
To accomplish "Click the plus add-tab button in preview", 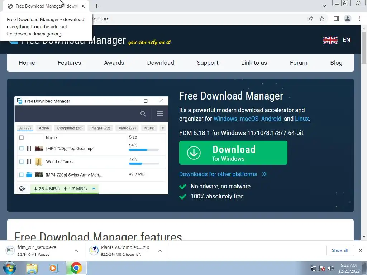I will (x=163, y=128).
